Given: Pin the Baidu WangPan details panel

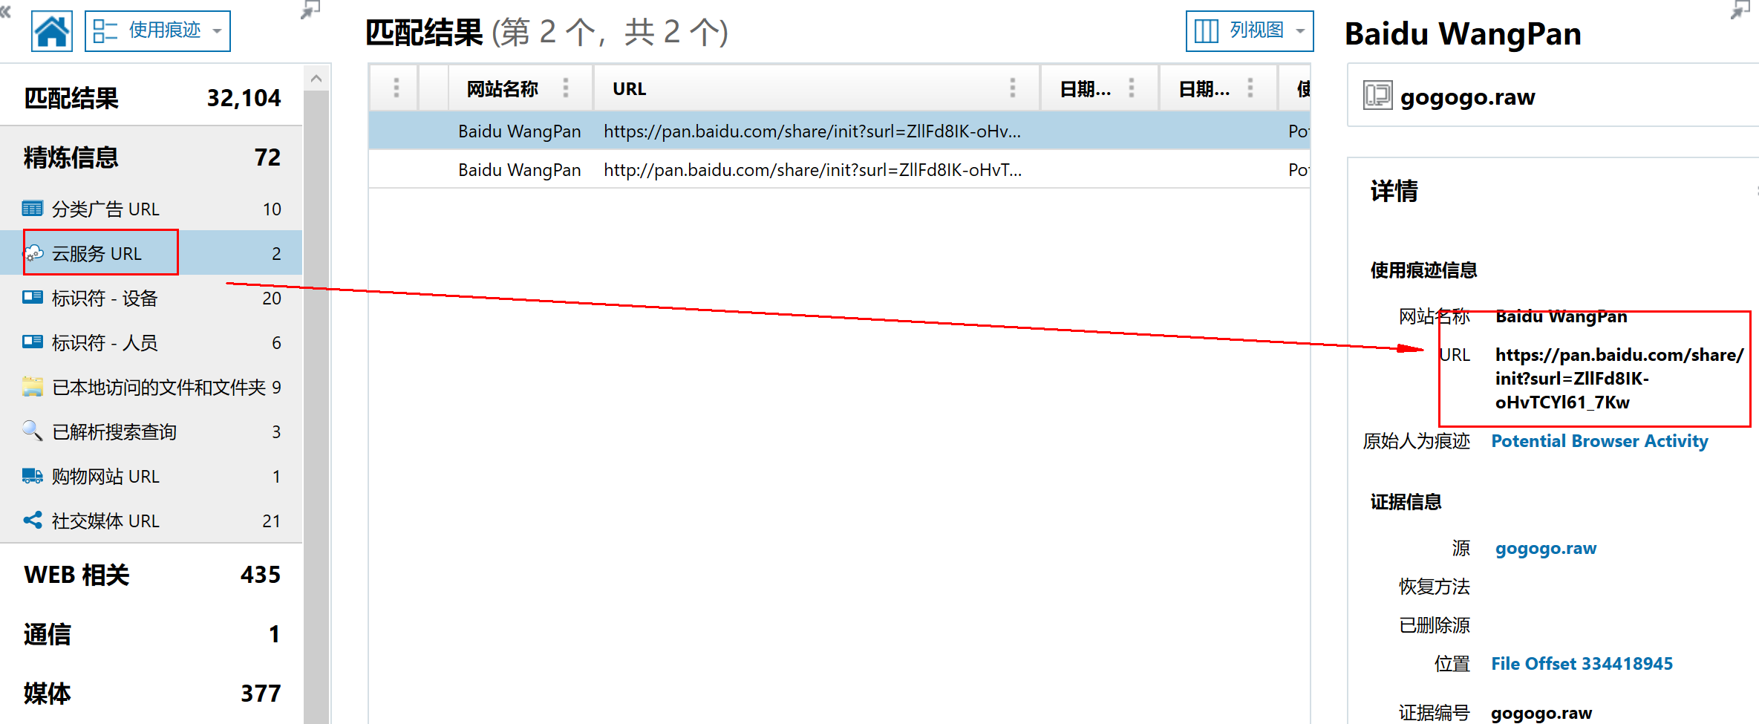Looking at the screenshot, I should click(x=1740, y=10).
